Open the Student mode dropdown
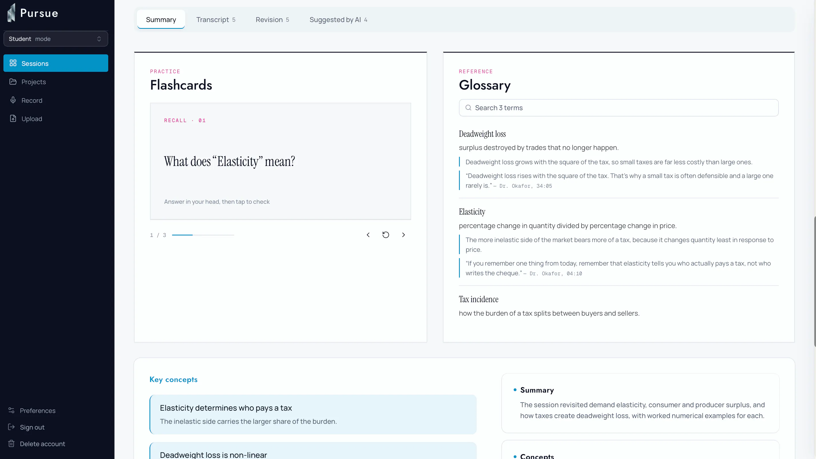Viewport: 816px width, 459px height. 56,39
